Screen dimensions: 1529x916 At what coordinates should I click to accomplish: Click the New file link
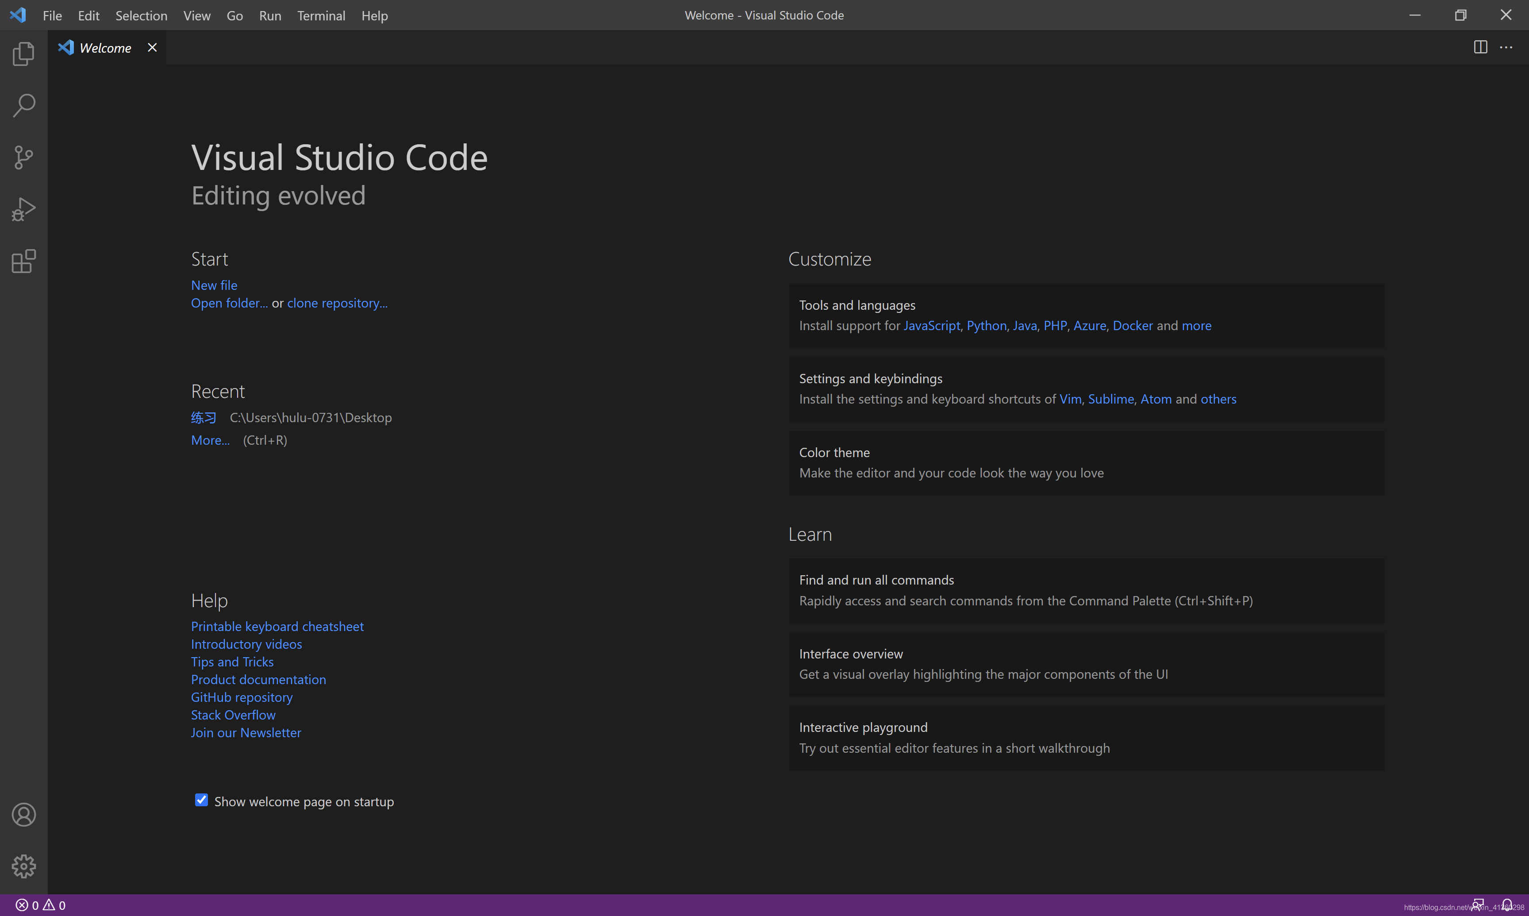click(214, 285)
